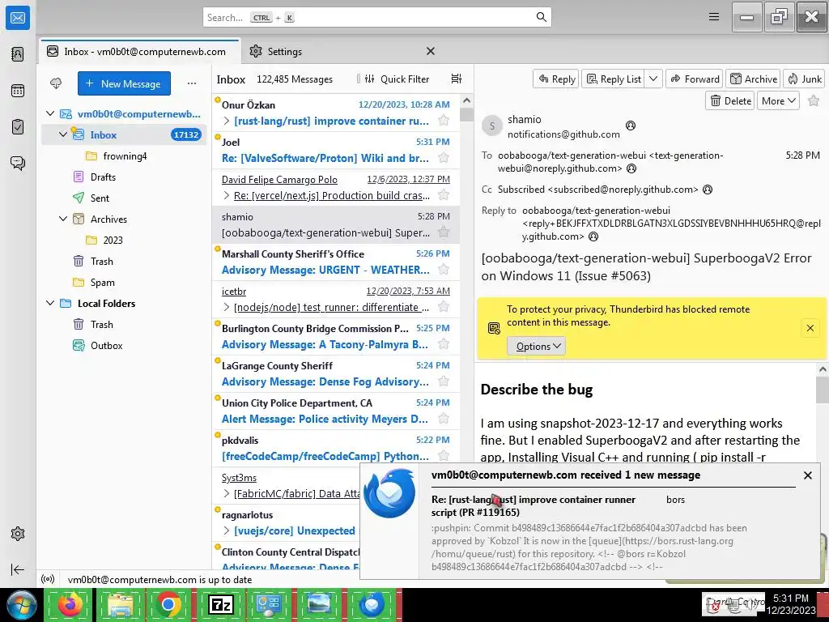Open the Mail space icon in sidebar
This screenshot has width=829, height=622.
point(18,18)
